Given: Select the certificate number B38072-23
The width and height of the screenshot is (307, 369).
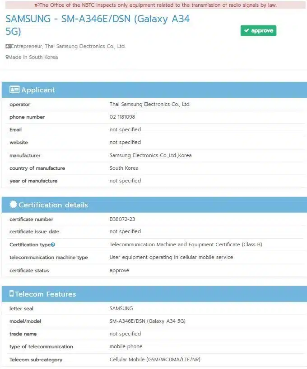Looking at the screenshot, I should [122, 219].
